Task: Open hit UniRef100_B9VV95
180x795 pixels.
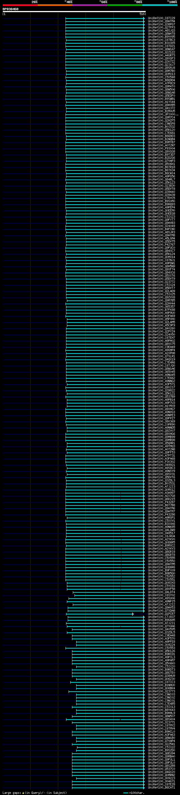Action: click(161, 37)
